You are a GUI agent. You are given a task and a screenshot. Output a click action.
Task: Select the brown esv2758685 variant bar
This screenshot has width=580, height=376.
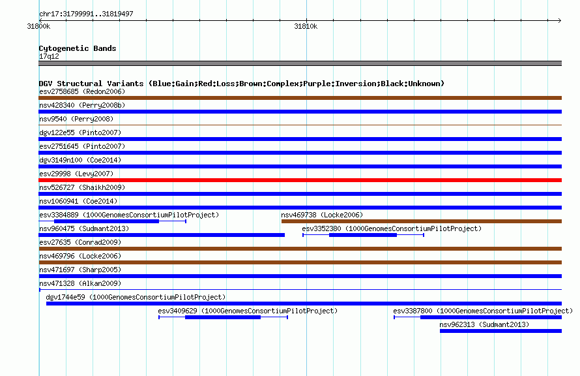tap(300, 98)
